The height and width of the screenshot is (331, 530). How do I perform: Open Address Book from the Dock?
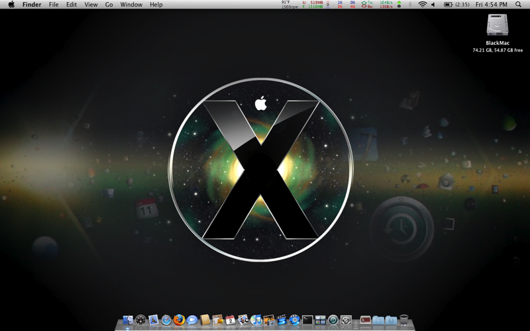point(205,320)
